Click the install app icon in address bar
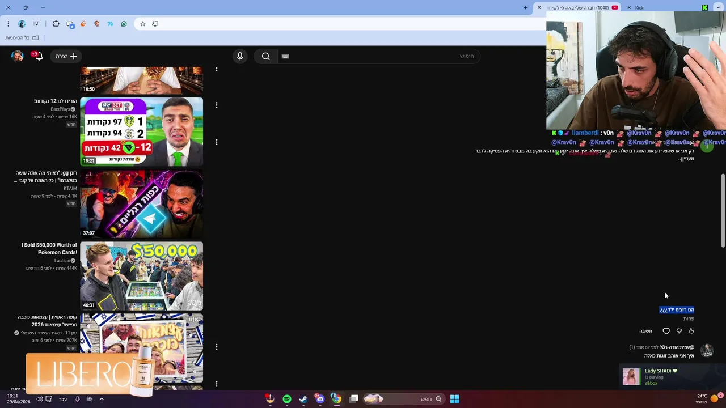726x408 pixels. point(155,24)
